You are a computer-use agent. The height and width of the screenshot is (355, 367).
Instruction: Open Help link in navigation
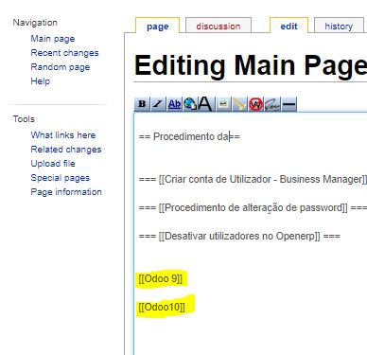[x=41, y=81]
